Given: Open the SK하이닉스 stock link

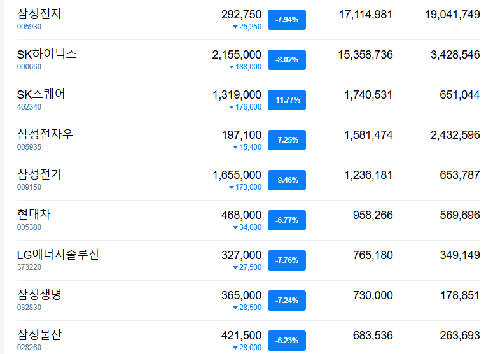Looking at the screenshot, I should coord(46,54).
